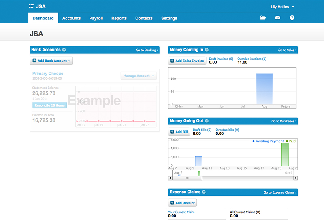Click plus icon on Add Bill
This screenshot has height=221, width=324.
click(x=172, y=132)
